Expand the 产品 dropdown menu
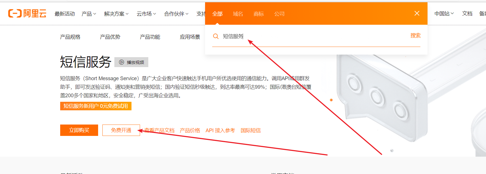486x174 pixels. pyautogui.click(x=89, y=14)
